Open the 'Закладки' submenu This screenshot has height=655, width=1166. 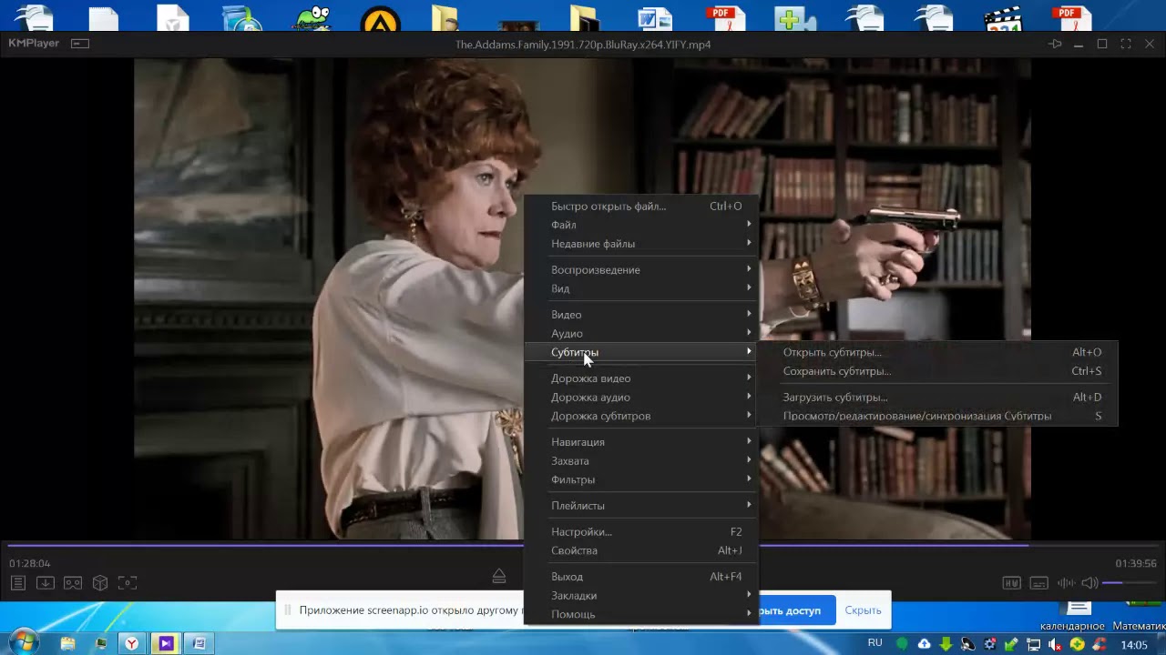tap(641, 596)
